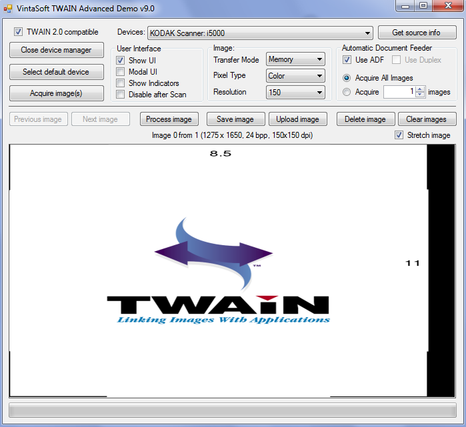Click Acquire image(s) button

click(57, 93)
